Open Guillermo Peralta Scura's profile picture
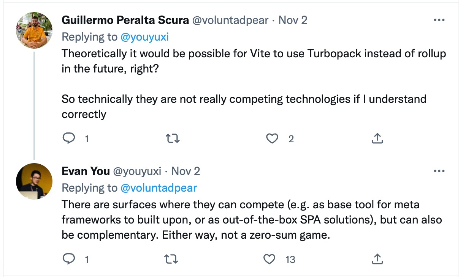 coord(34,30)
